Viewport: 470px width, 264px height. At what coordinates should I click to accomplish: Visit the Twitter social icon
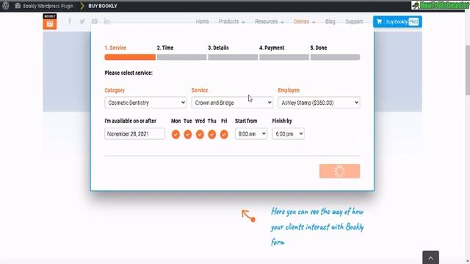[x=82, y=21]
